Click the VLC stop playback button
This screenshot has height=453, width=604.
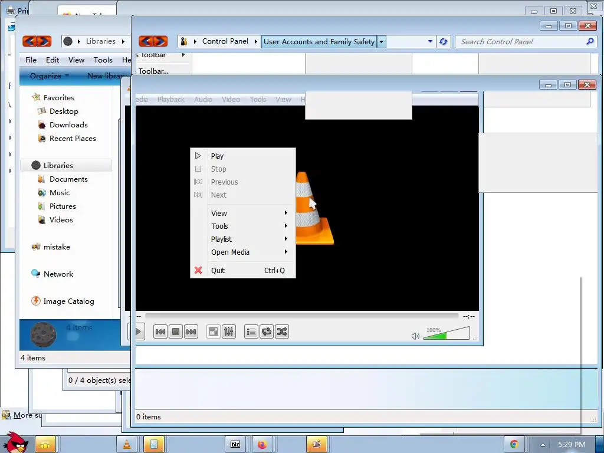click(x=176, y=331)
